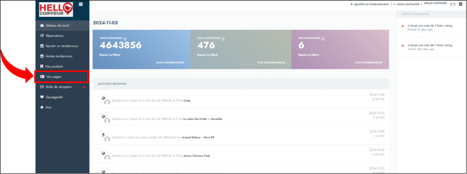
Task: Open Amour Cheveux Club listing
Action: (x=197, y=156)
